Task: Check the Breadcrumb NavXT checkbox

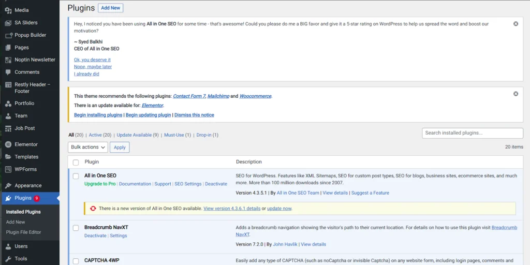Action: click(x=76, y=228)
